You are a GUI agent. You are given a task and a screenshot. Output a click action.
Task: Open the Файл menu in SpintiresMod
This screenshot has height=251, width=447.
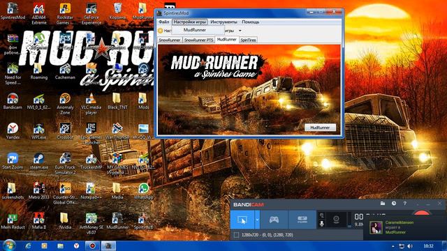tap(163, 22)
